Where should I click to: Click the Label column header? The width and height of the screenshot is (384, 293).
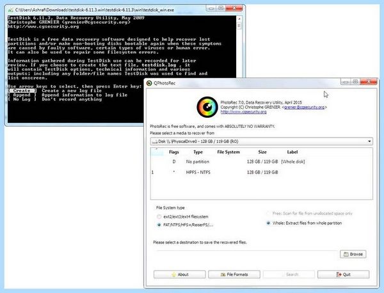[x=292, y=152]
